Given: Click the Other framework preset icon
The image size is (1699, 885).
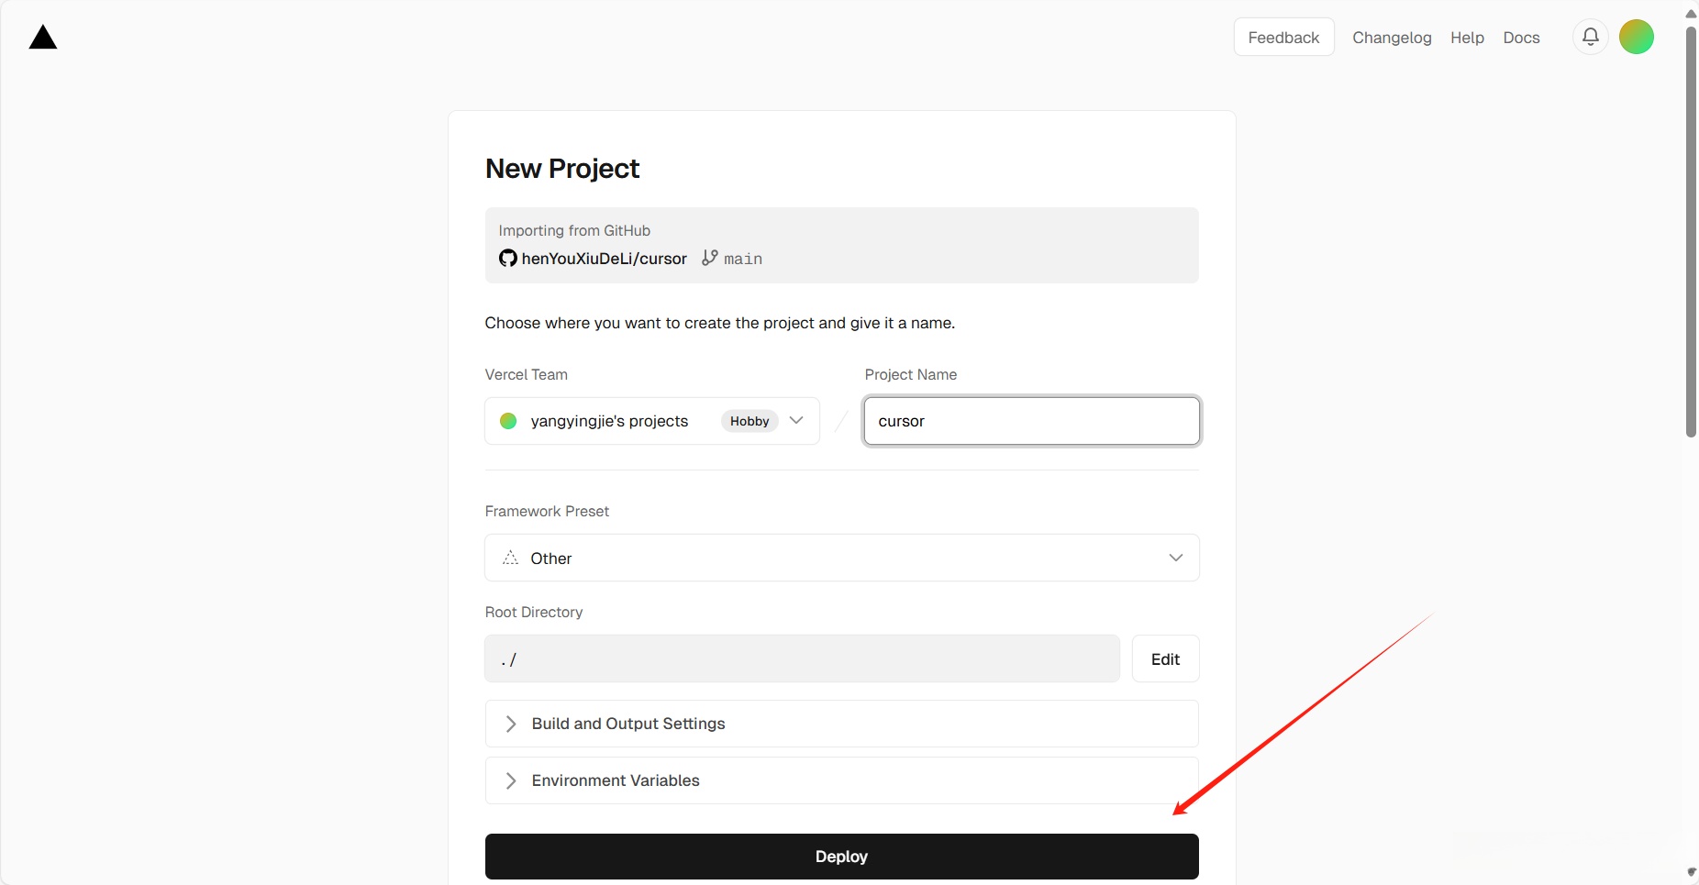Looking at the screenshot, I should (511, 558).
